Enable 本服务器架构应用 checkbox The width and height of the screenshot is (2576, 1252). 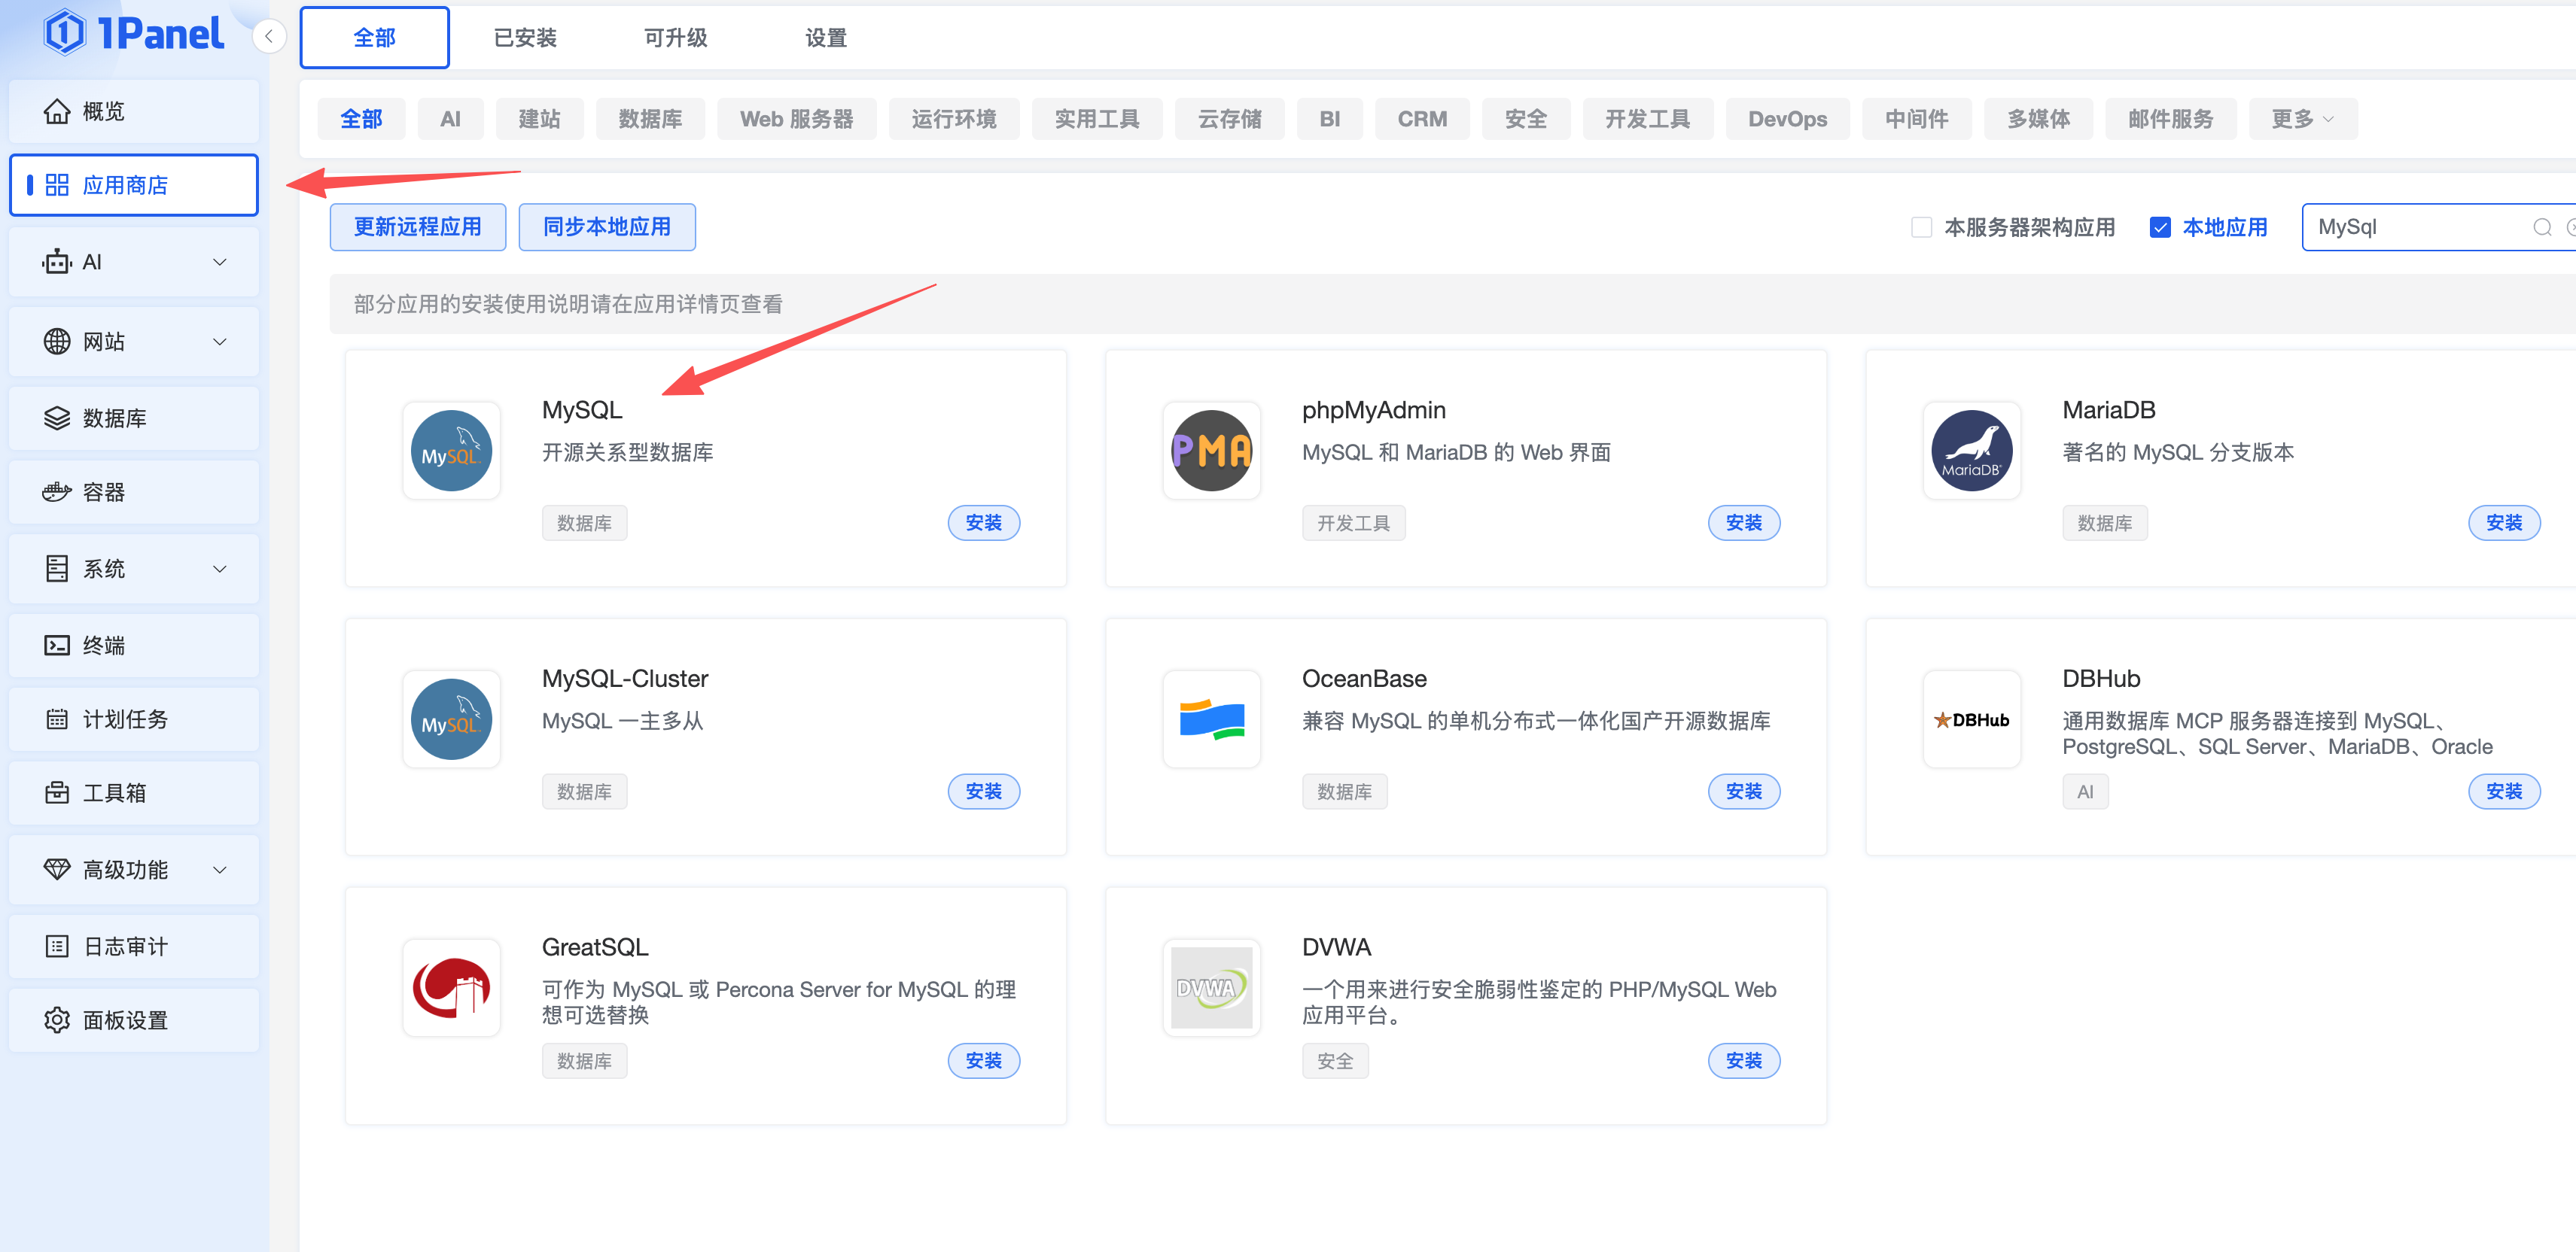(x=1921, y=226)
